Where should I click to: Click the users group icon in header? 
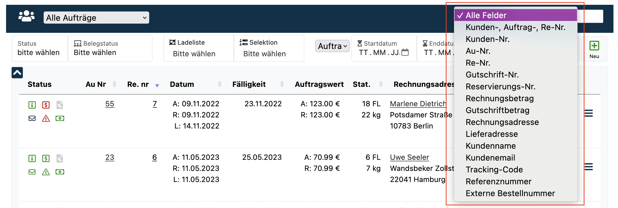tap(27, 16)
